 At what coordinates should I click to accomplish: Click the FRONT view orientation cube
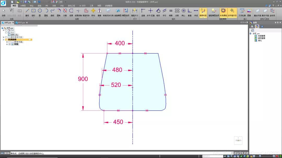click(x=238, y=141)
